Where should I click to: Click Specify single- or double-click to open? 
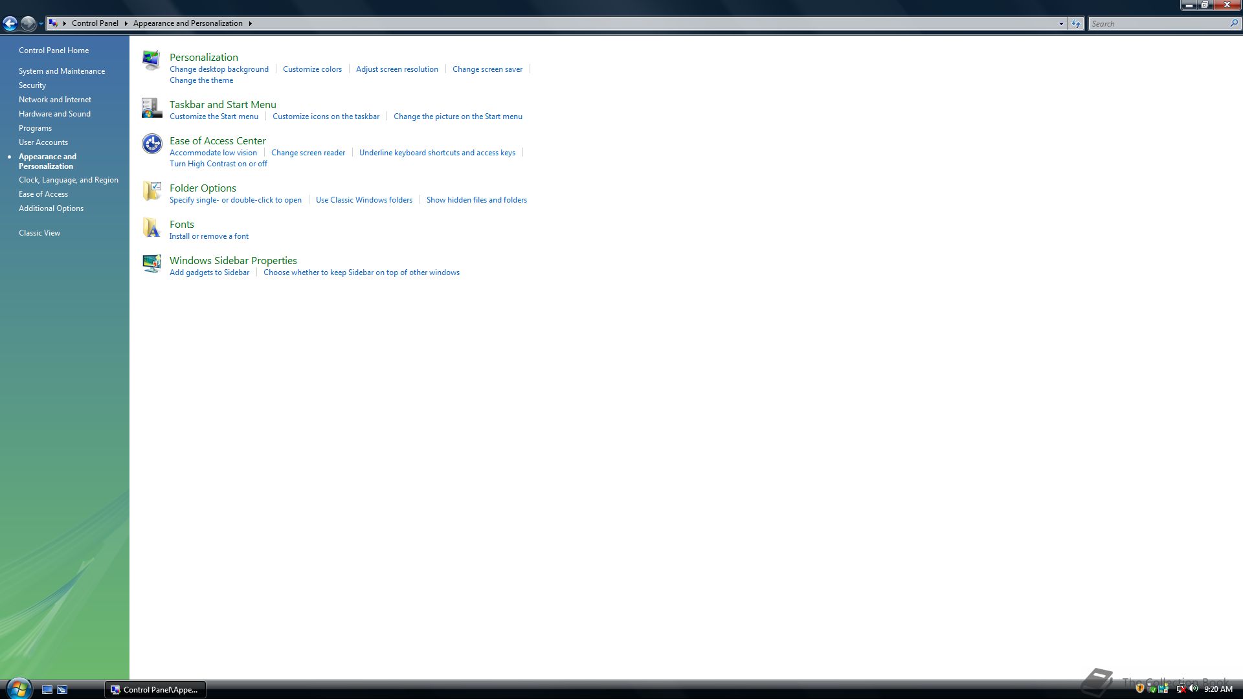(x=236, y=200)
